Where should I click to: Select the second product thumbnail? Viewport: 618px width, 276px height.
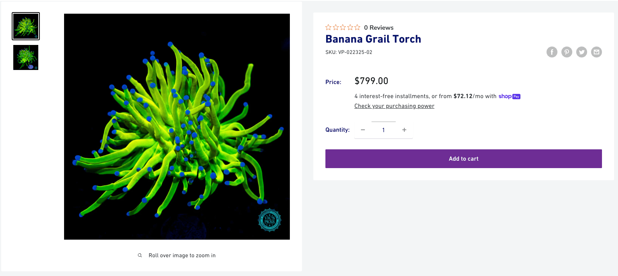(25, 57)
